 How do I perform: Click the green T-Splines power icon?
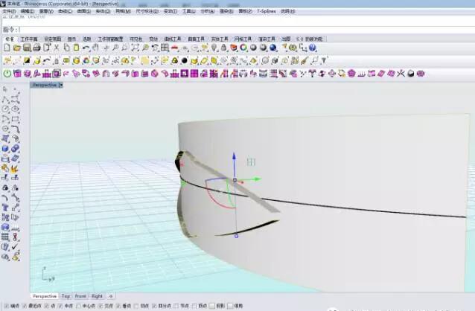point(7,73)
